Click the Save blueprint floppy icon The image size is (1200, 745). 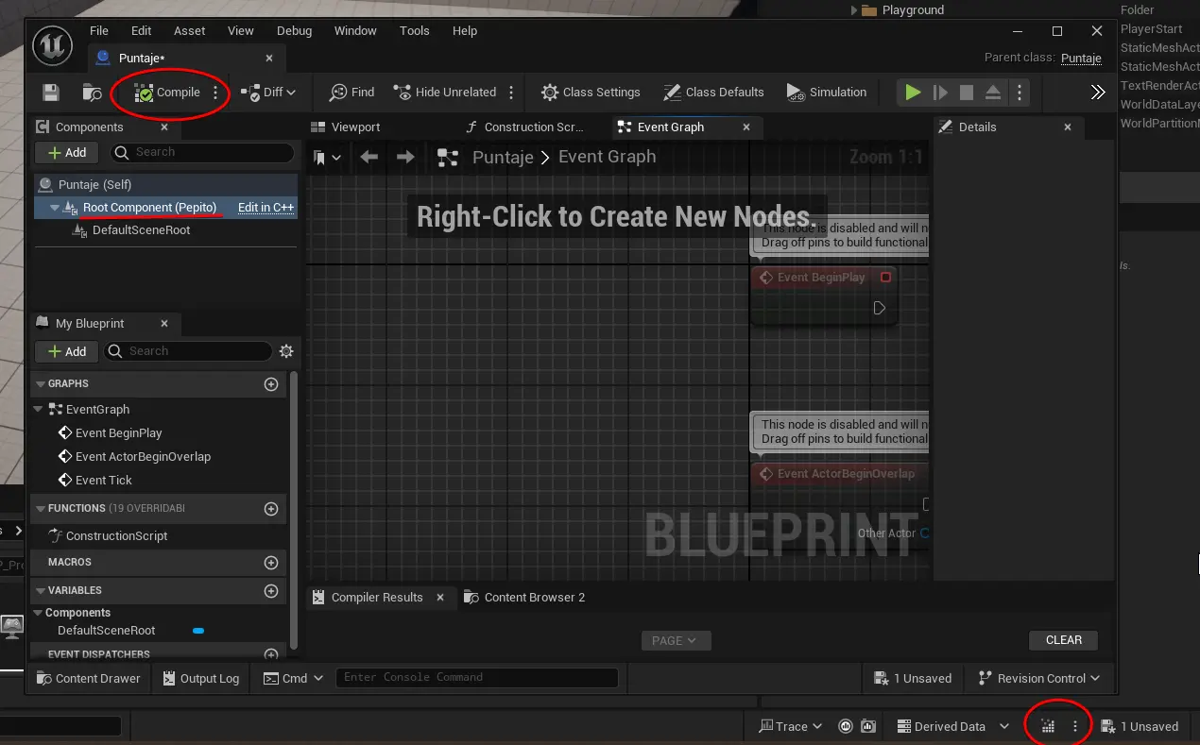tap(51, 93)
